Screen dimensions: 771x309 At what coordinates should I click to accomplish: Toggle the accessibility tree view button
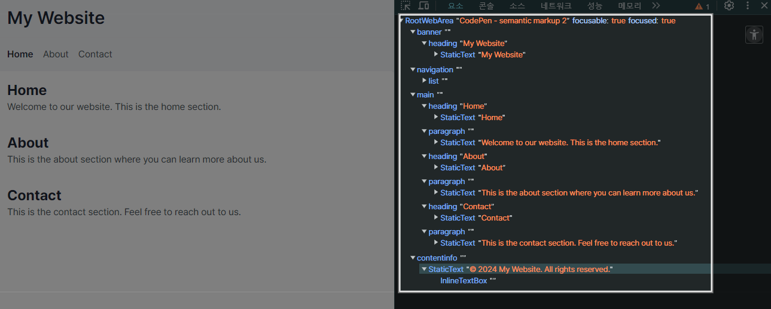(754, 35)
